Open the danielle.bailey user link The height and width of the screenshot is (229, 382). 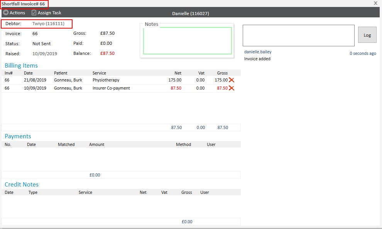pos(258,52)
